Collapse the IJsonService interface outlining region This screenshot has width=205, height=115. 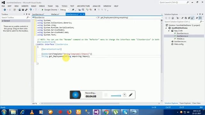(36, 44)
